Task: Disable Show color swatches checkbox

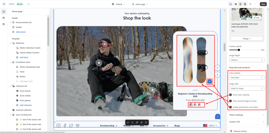Action: [231, 95]
